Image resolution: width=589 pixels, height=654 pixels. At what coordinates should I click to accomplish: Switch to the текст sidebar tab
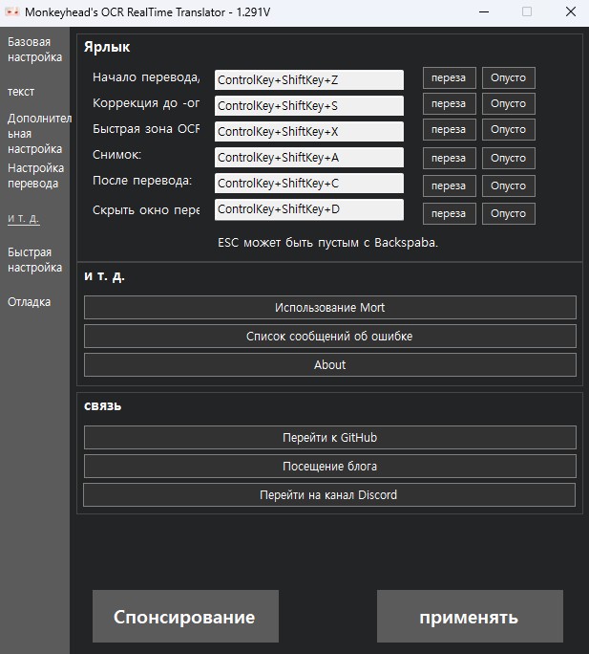click(x=21, y=92)
